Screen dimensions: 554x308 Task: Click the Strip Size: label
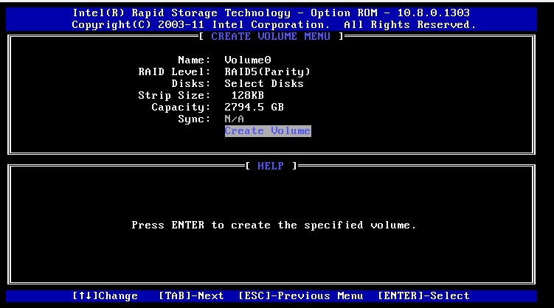[174, 96]
